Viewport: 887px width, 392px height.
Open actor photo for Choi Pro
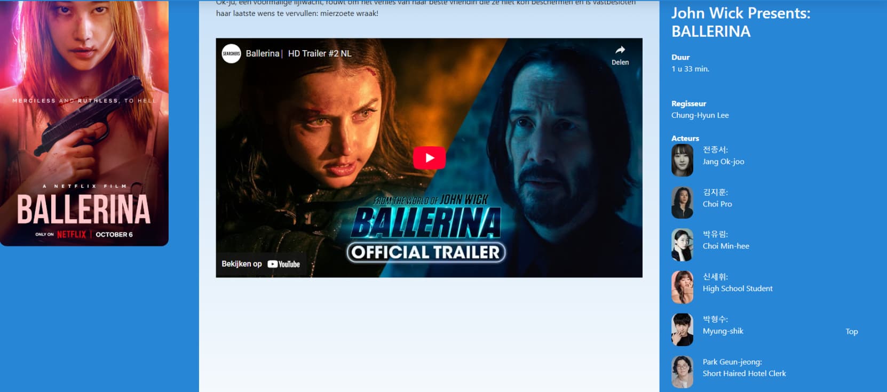(682, 203)
